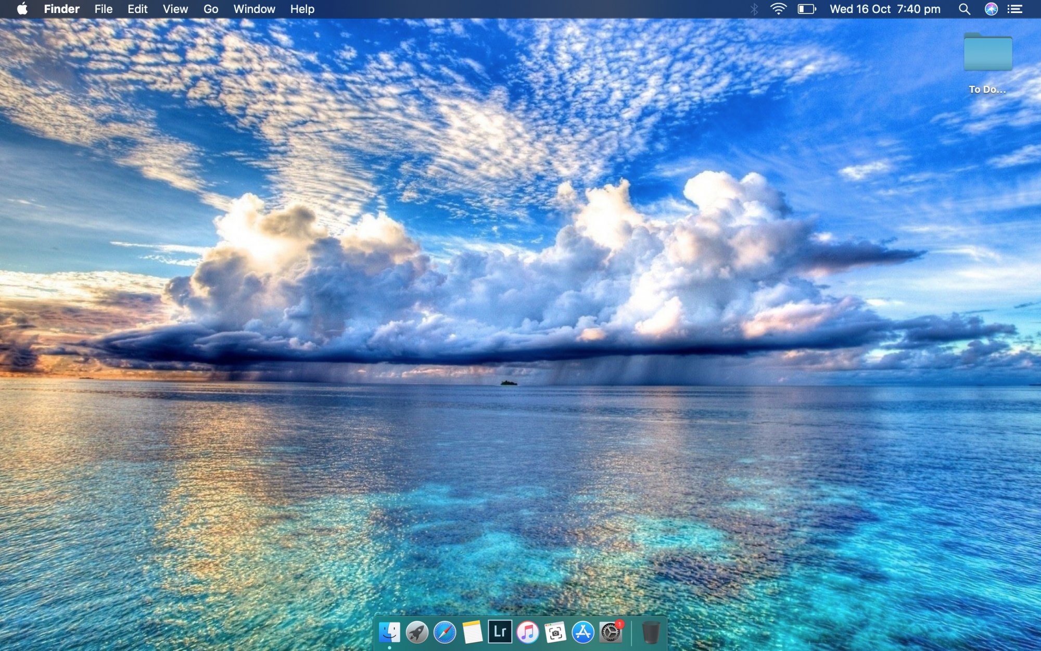Image resolution: width=1041 pixels, height=651 pixels.
Task: Show Notification Center list icon
Action: [1015, 9]
